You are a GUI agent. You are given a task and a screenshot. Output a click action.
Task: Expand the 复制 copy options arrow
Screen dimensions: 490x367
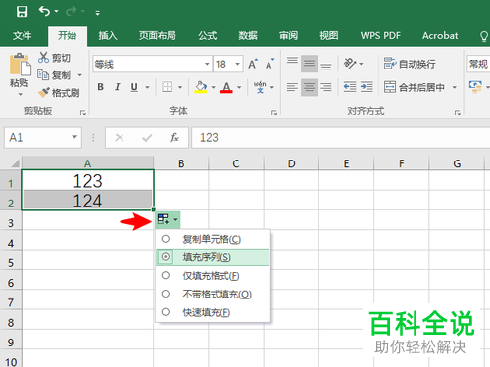click(x=79, y=75)
